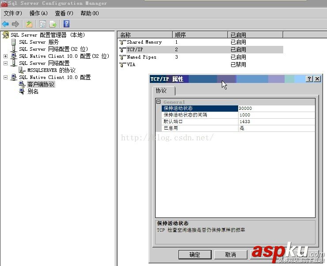This screenshot has width=327, height=266.
Task: Select SQL Server 网络配置(32 位) in tree
Action: [x=53, y=49]
